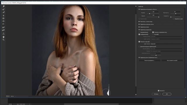Select the Reconstruct tool
187x105 pixels.
4,9
